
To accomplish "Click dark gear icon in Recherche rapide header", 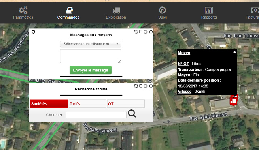I will (151, 86).
